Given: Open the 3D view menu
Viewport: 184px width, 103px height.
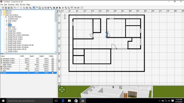Looking at the screenshot, I should coord(23,5).
